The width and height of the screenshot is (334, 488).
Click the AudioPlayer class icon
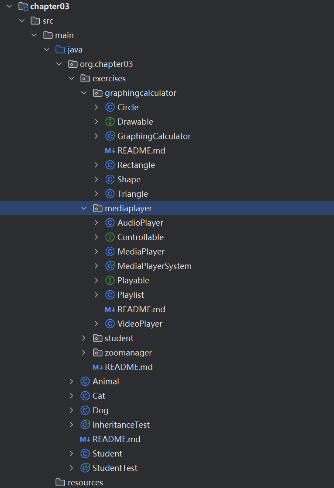110,223
